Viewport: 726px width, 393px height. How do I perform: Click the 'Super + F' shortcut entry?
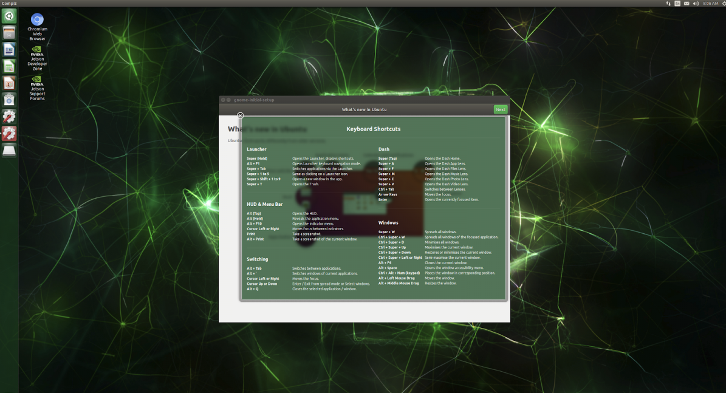[x=386, y=168]
